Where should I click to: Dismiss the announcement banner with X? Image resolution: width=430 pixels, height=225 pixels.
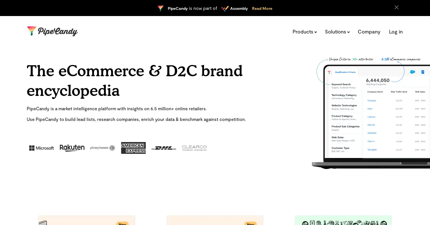tap(397, 7)
